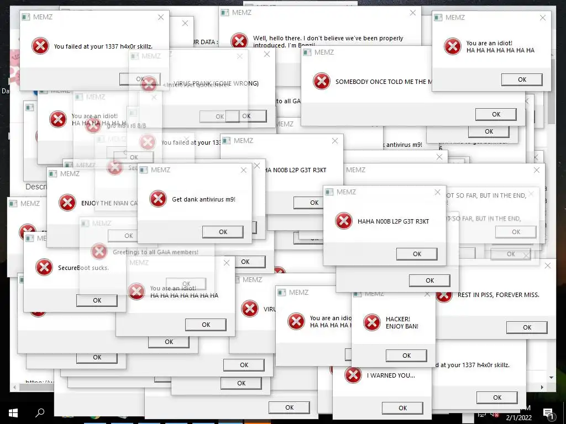This screenshot has height=424, width=566.
Task: Confirm OK on Get dank antivirus m9! dialog
Action: click(x=223, y=232)
